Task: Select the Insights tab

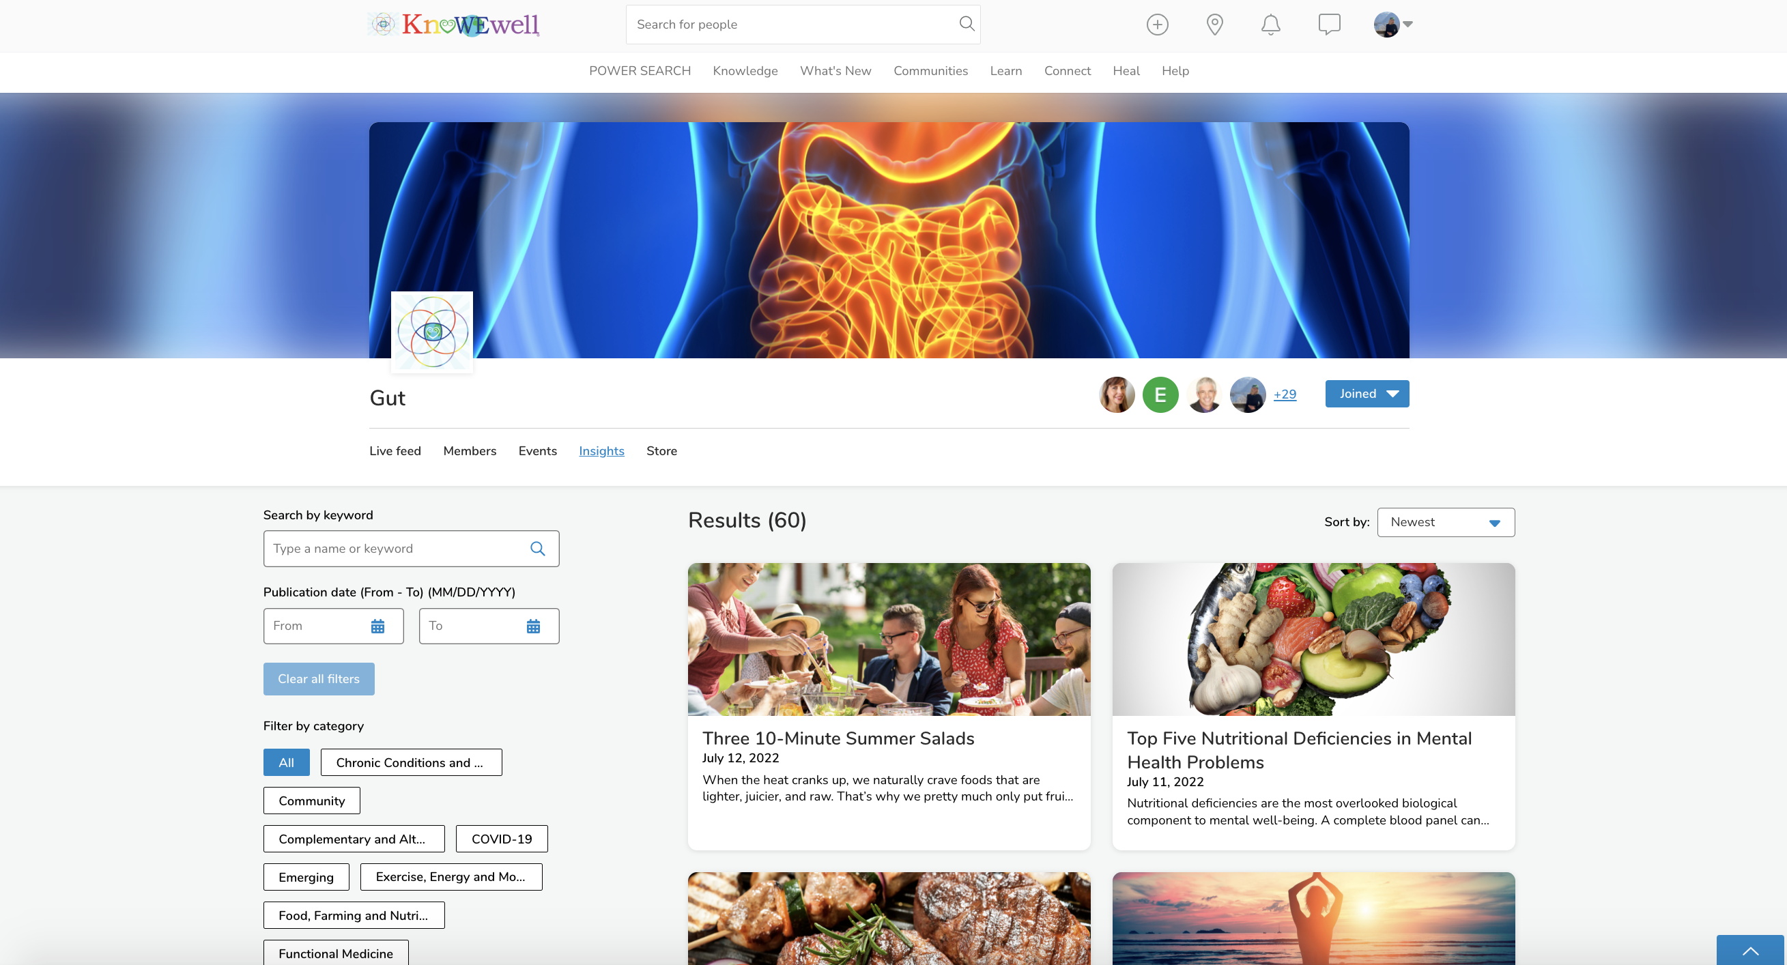Action: (601, 451)
